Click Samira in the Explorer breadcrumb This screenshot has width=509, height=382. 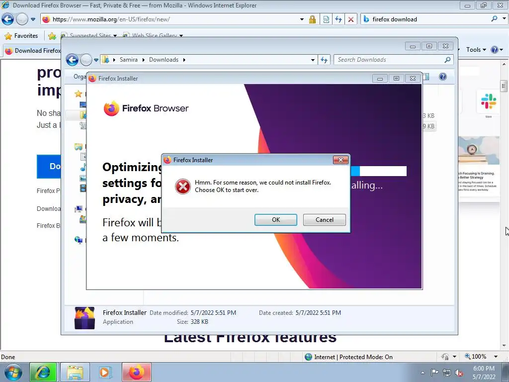click(x=129, y=60)
